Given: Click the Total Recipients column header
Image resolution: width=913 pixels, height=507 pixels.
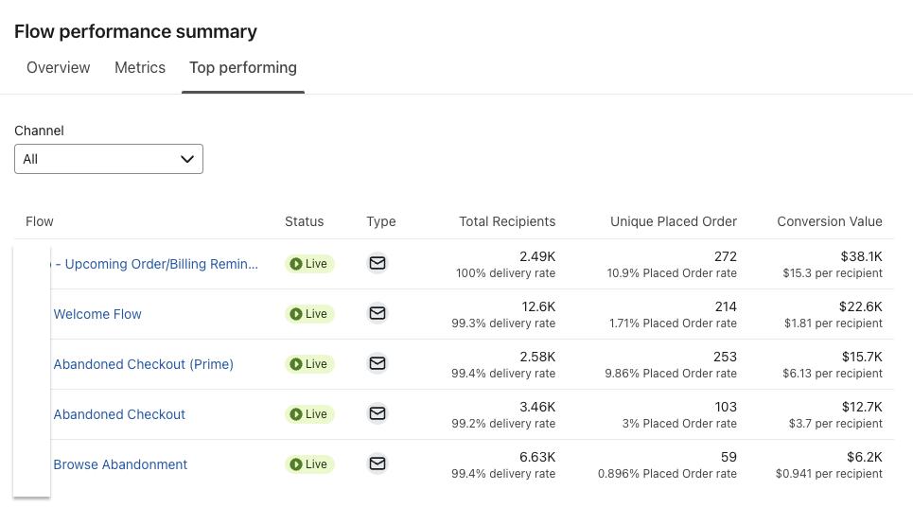Looking at the screenshot, I should click(x=507, y=221).
